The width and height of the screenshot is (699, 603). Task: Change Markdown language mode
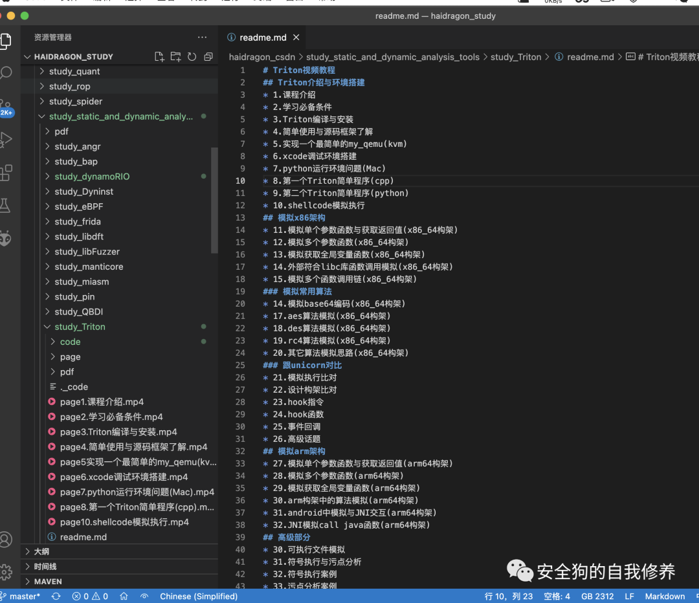(x=665, y=597)
